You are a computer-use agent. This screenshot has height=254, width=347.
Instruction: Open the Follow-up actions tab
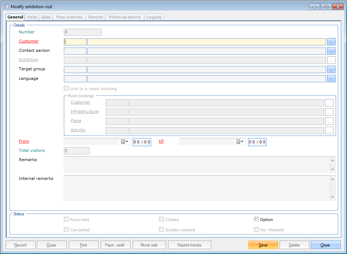tap(125, 17)
